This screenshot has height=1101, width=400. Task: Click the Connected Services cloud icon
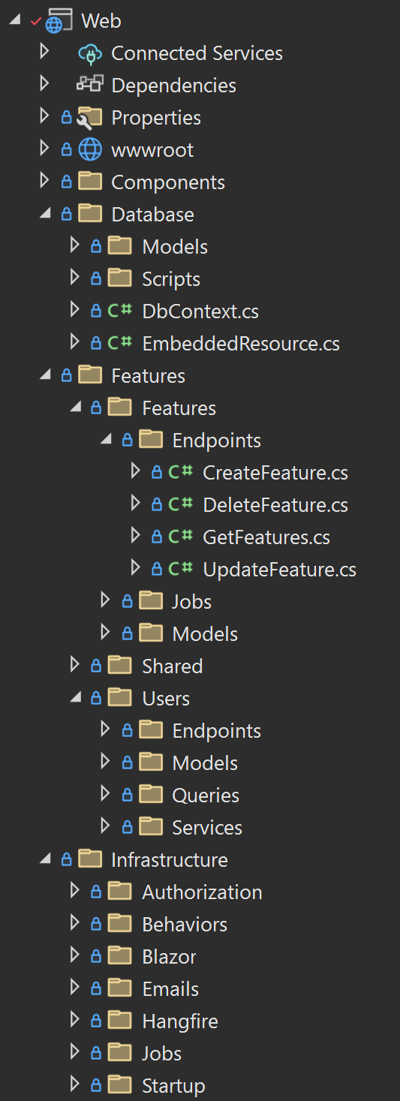(89, 53)
